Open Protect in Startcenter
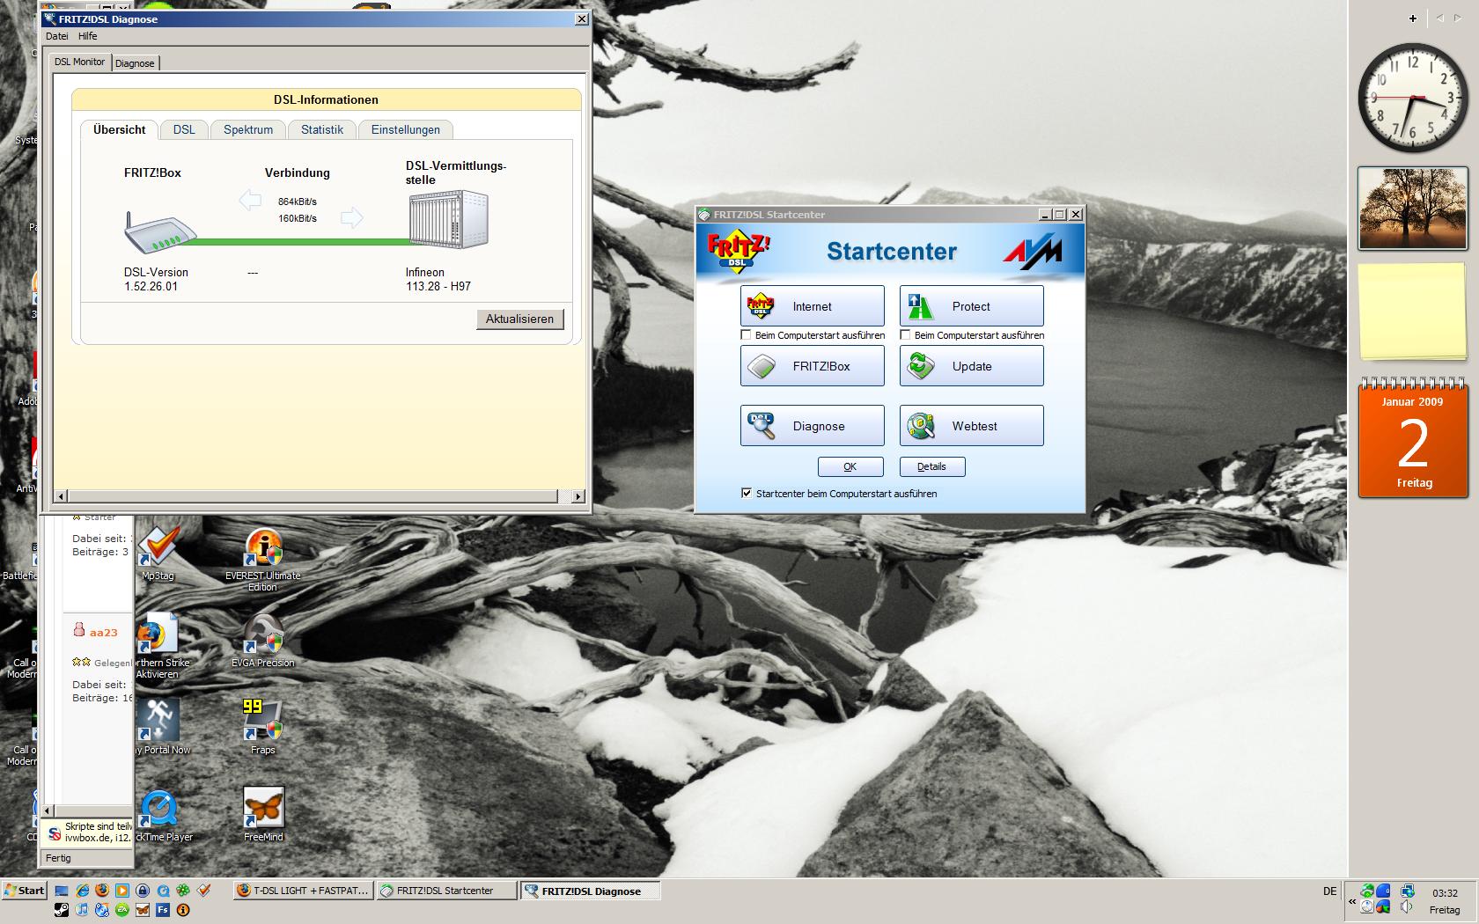Viewport: 1479px width, 924px height. (972, 306)
